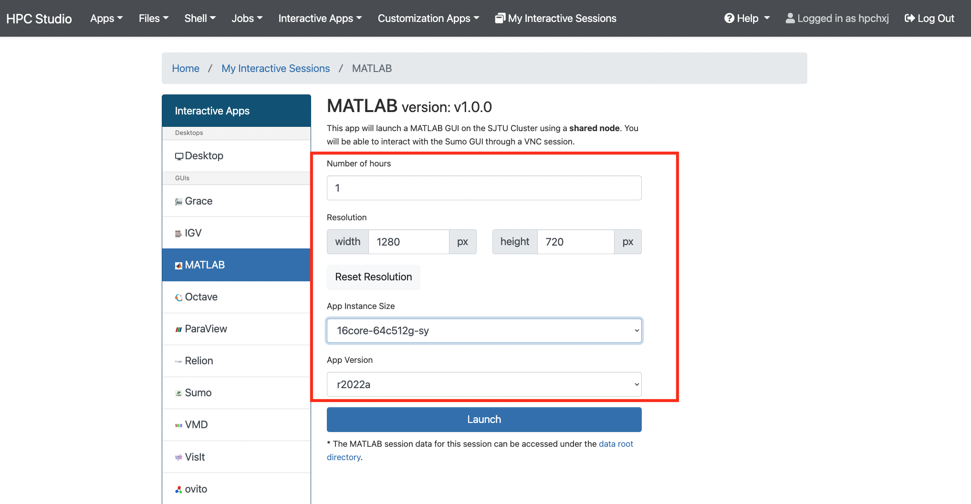The image size is (971, 504).
Task: Click the IGV app icon
Action: pos(178,234)
